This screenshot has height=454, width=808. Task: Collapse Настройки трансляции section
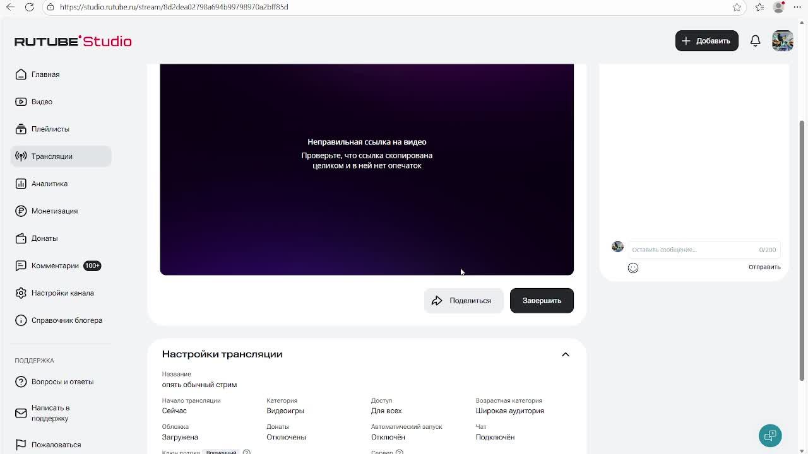pyautogui.click(x=565, y=354)
